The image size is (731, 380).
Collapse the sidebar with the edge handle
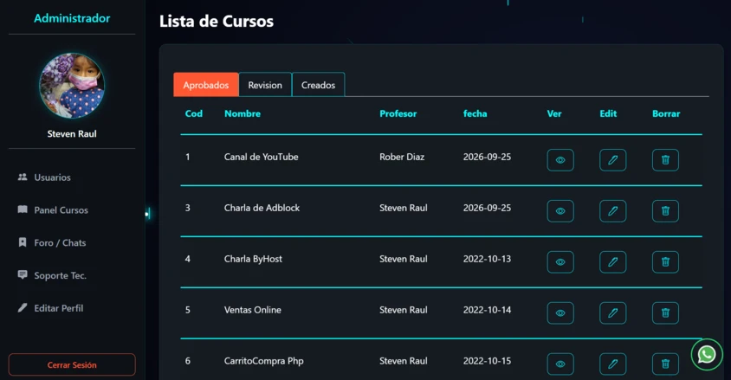click(x=147, y=214)
